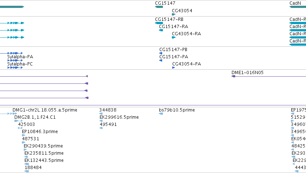Click the CG15147-PB protein arrow
Viewport: 306px width, 173px height.
coord(161,53)
